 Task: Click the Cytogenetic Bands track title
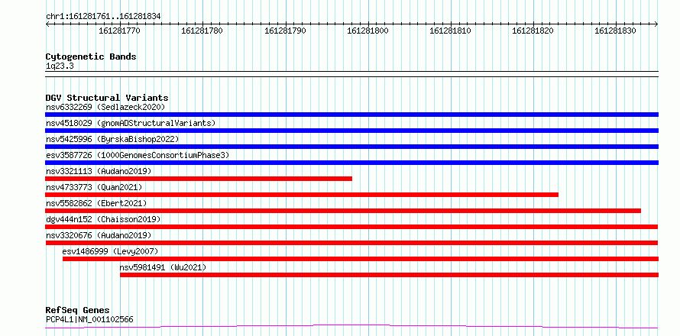click(91, 57)
